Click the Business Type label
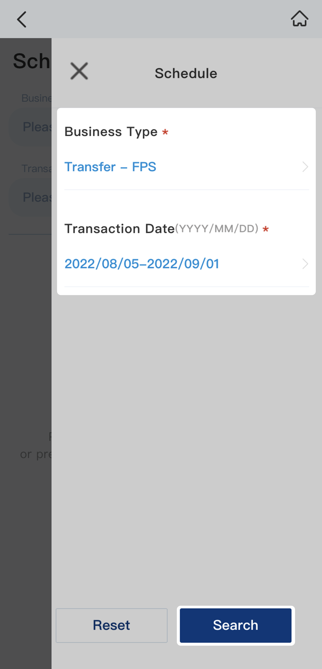The height and width of the screenshot is (669, 322). click(x=111, y=132)
